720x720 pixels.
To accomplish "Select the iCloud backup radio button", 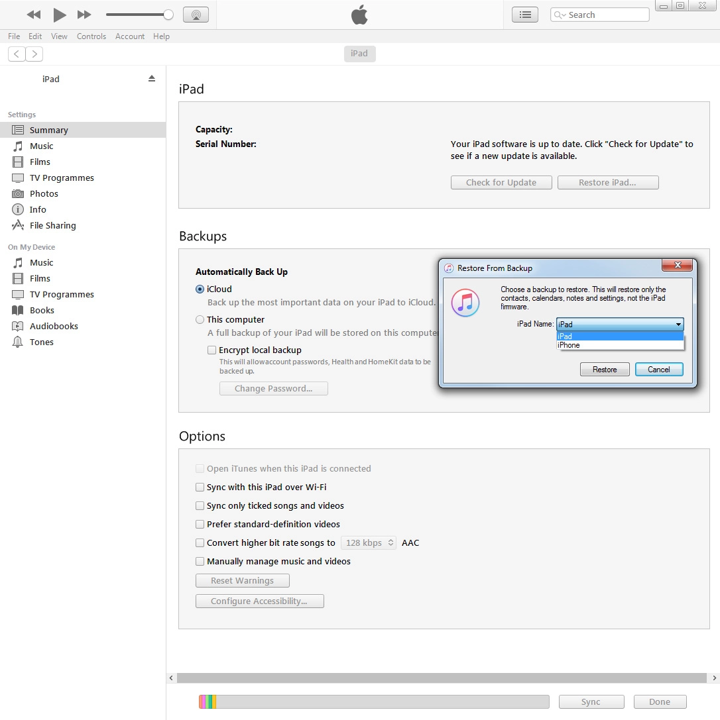I will coord(200,289).
